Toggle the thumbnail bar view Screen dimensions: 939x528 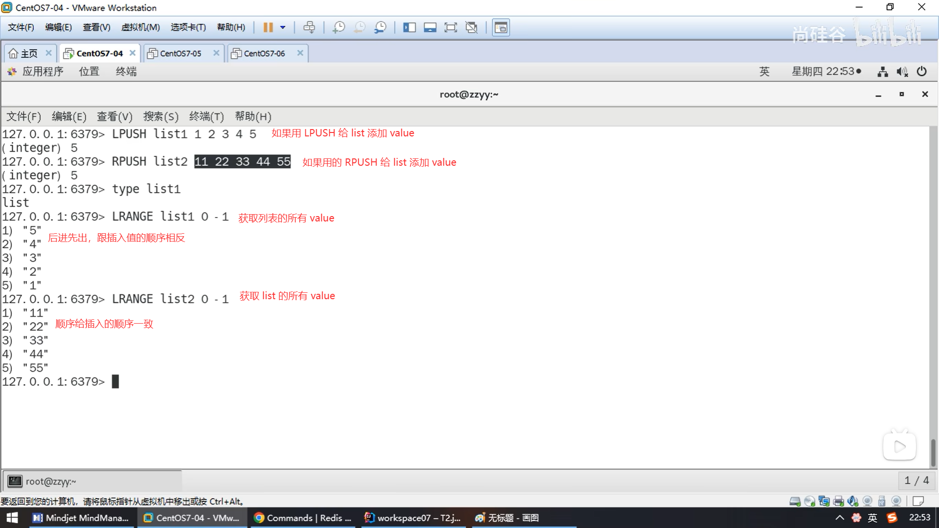tap(430, 27)
